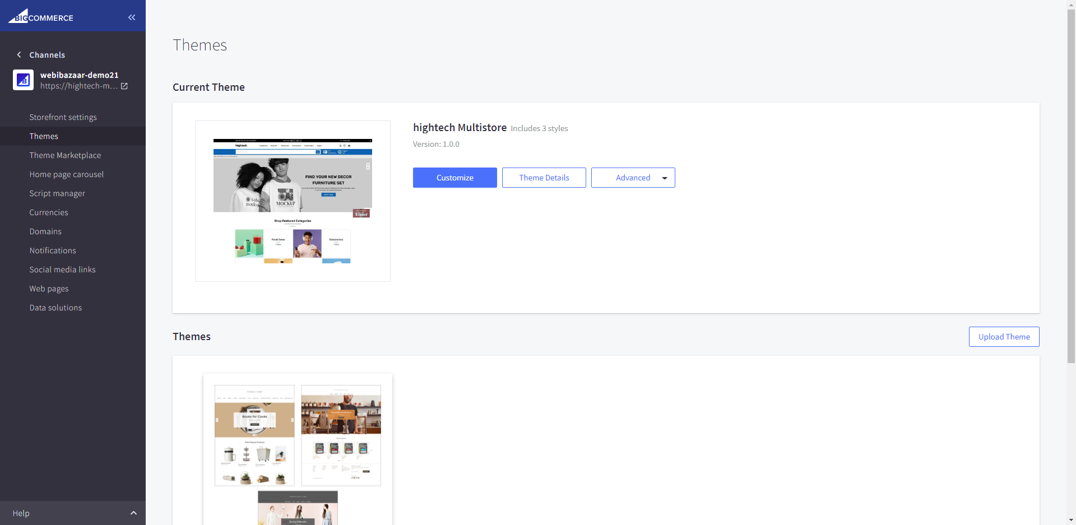1076x525 pixels.
Task: Click the hightech Multistore theme preview
Action: point(293,201)
